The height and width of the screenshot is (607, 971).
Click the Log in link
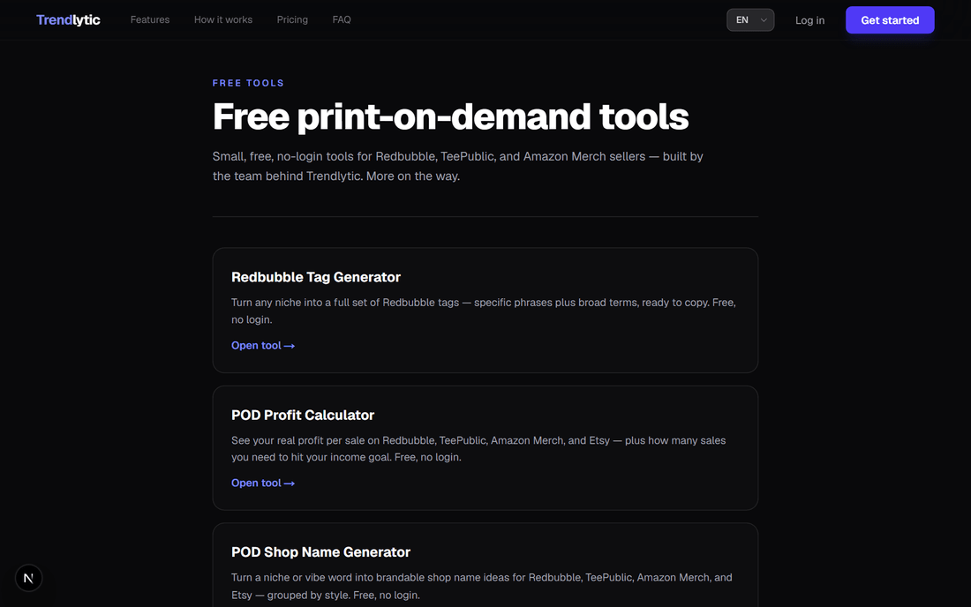809,20
